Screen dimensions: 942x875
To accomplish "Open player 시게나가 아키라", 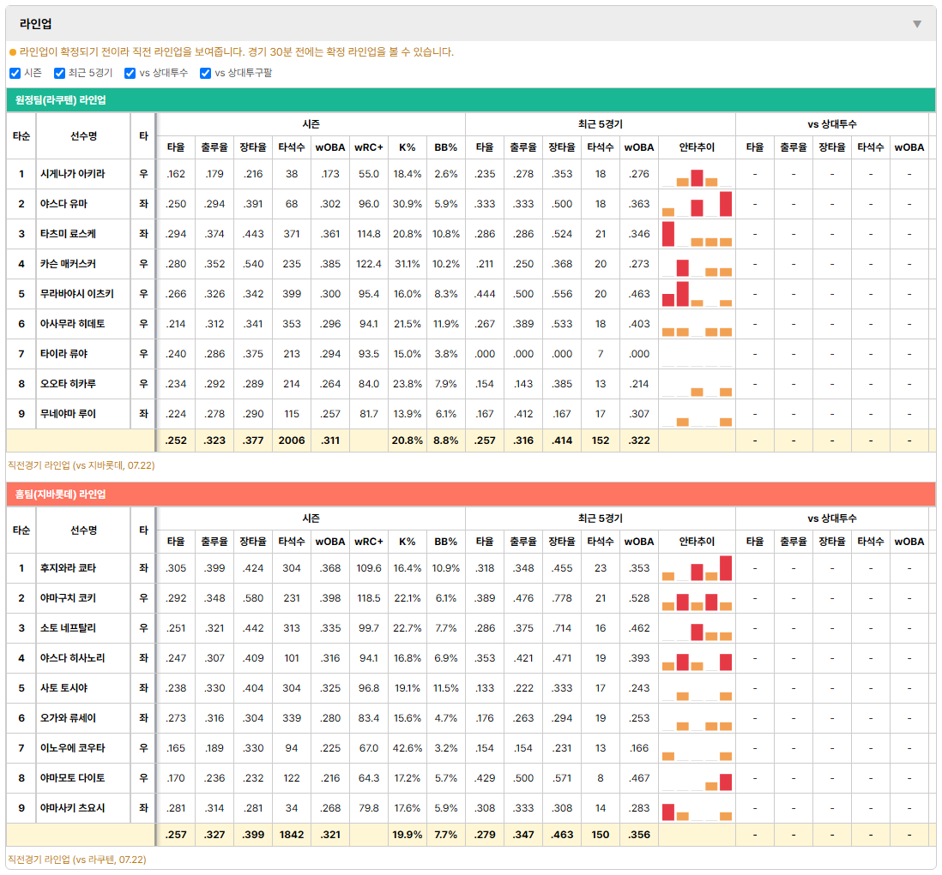I will pos(73,174).
